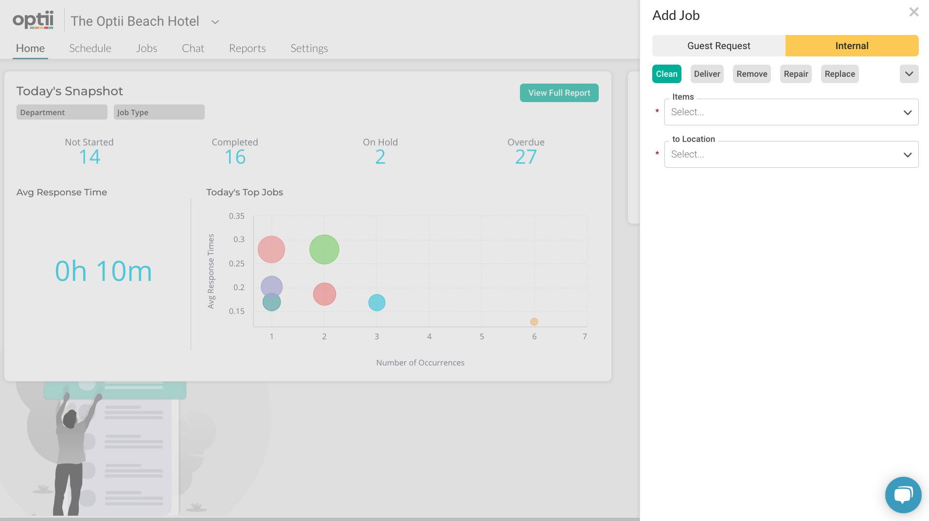Click the small orange bubble at 6 occurrences
This screenshot has height=521, width=929.
click(534, 322)
